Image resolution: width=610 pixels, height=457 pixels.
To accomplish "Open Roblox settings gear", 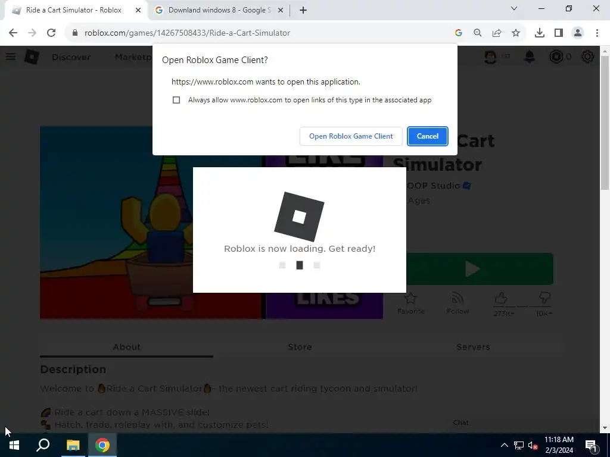I will 587,57.
